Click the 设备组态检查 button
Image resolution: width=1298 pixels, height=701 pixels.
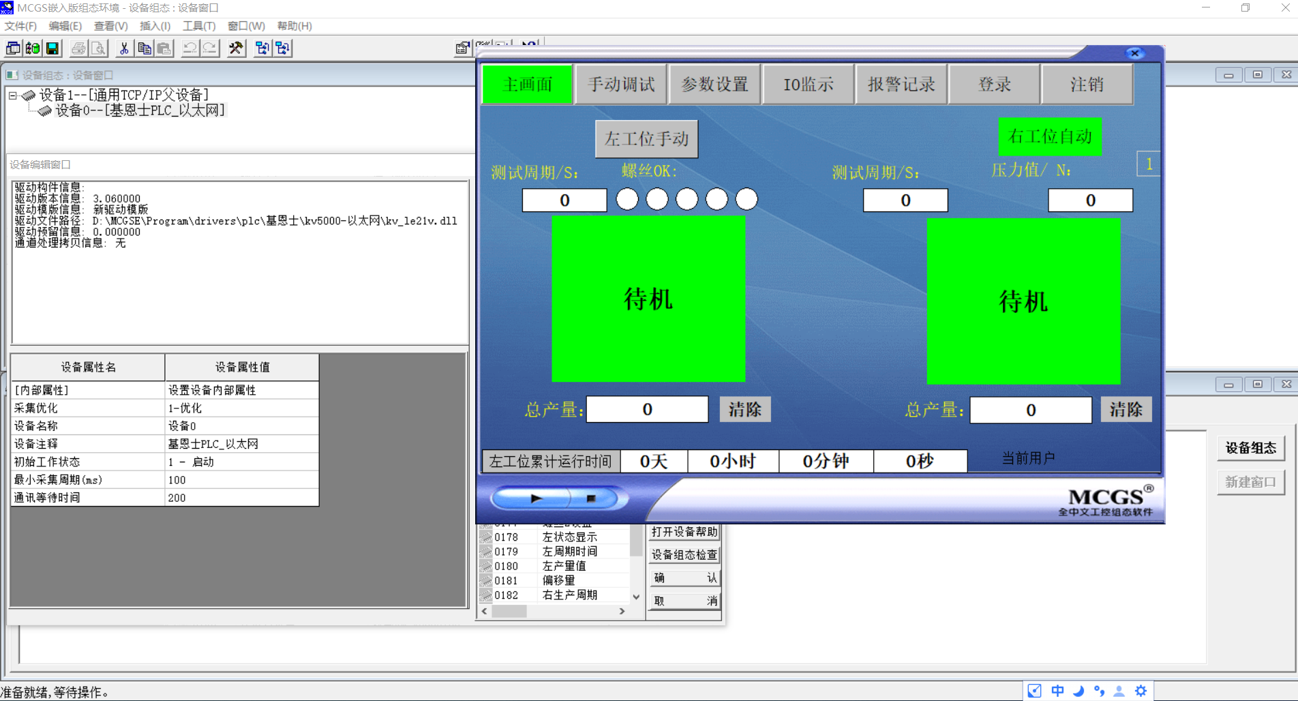[x=684, y=554]
